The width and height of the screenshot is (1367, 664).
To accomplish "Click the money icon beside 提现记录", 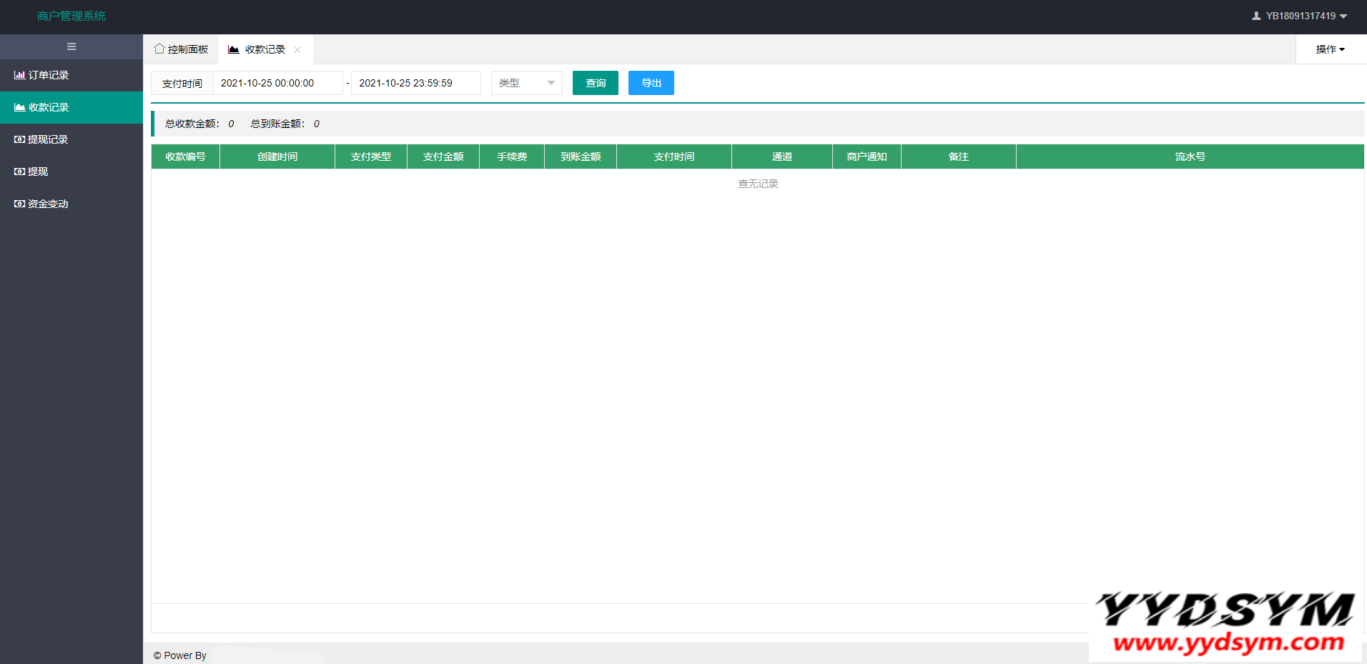I will 19,139.
